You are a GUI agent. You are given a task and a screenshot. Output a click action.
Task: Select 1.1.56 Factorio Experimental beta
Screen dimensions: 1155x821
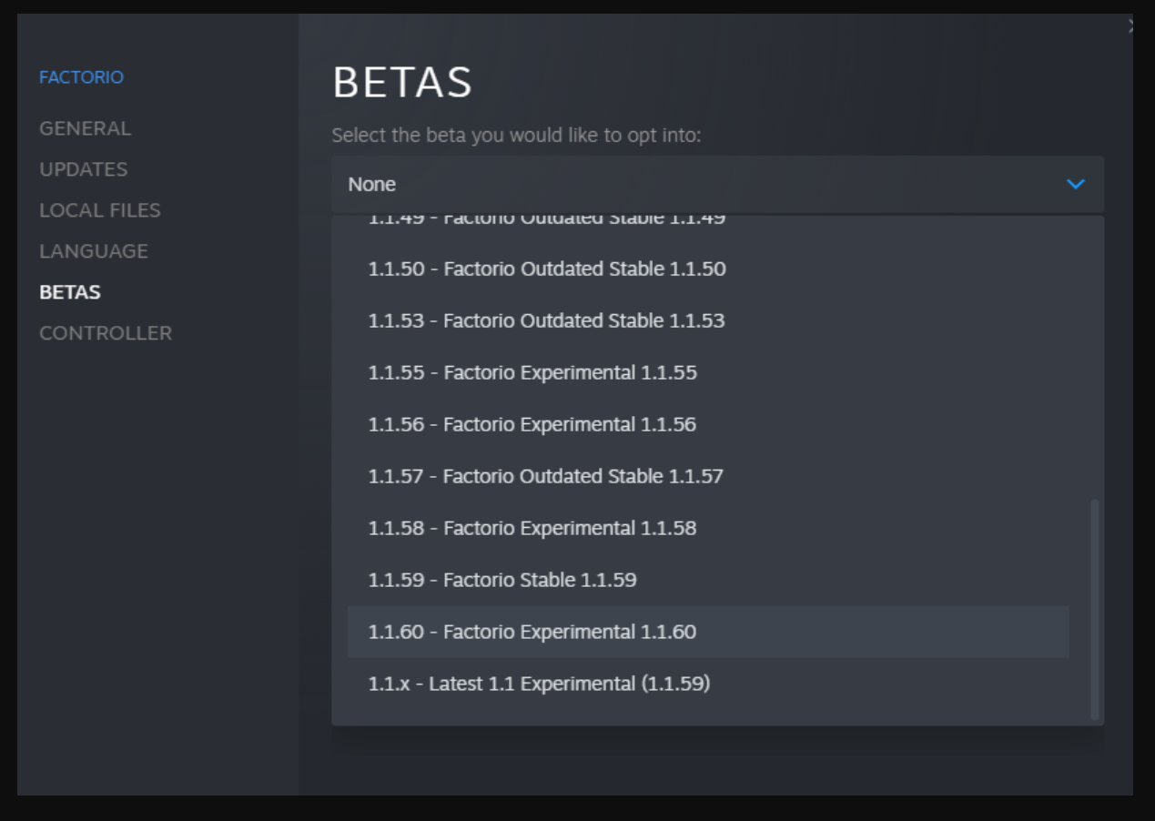708,424
